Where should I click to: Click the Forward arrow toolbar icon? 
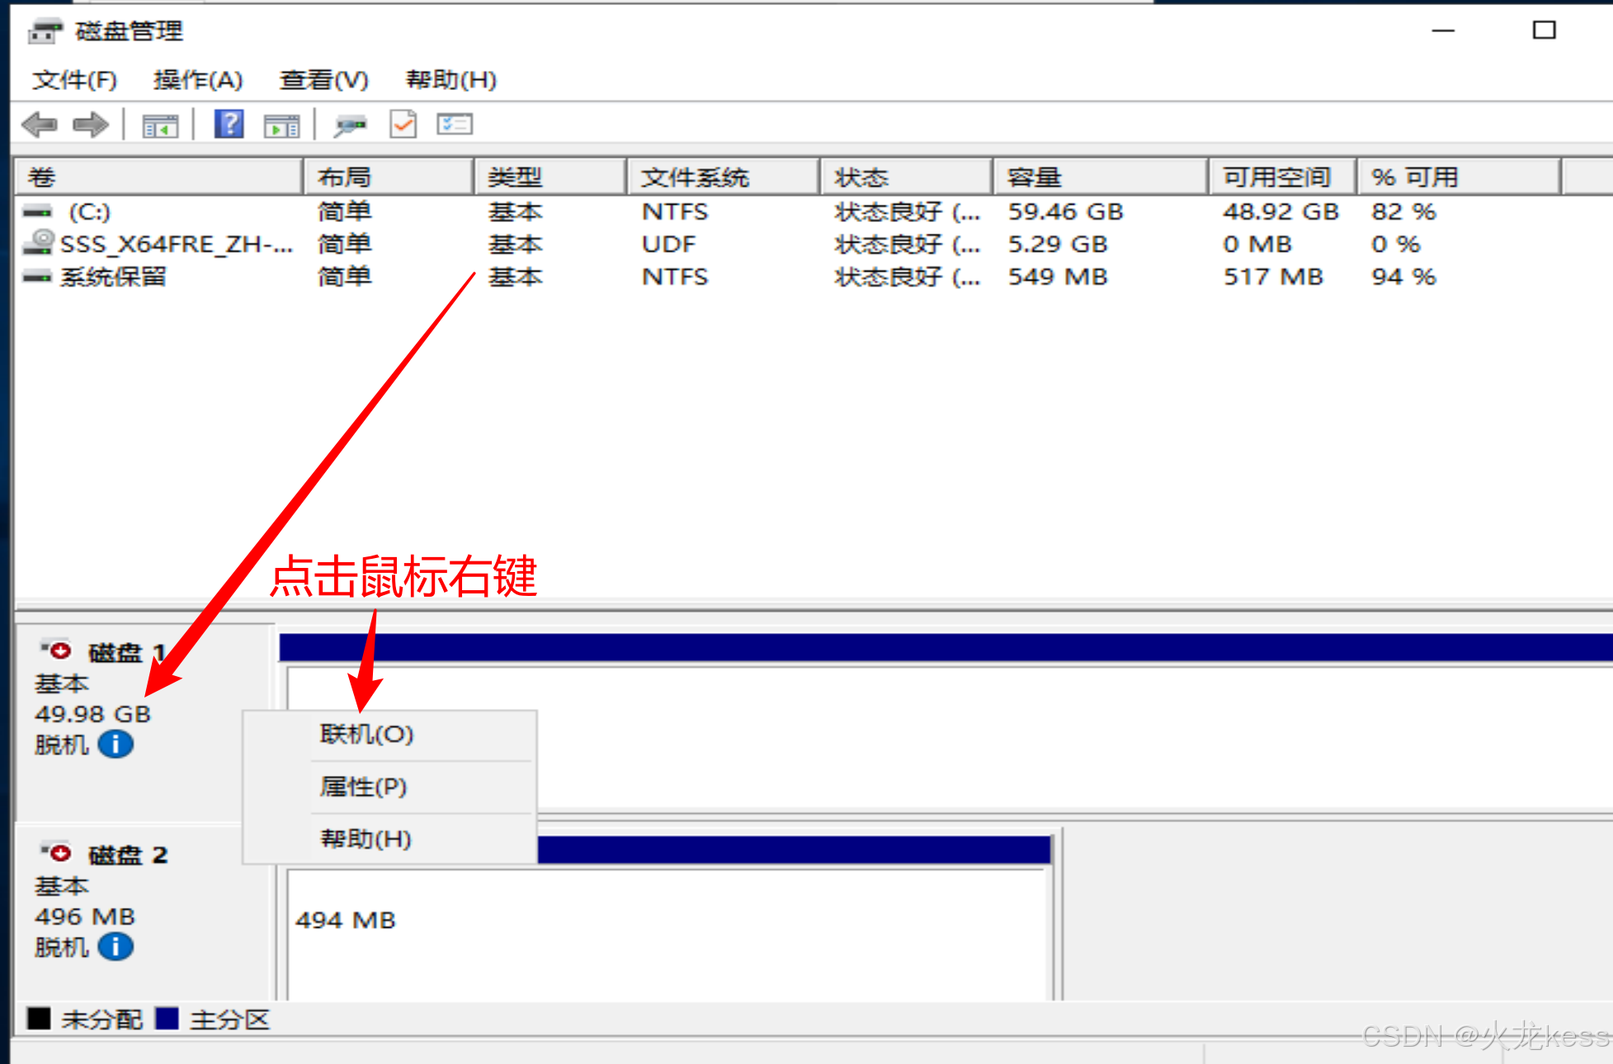(x=90, y=125)
